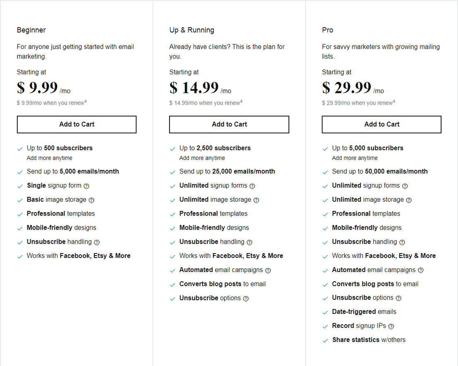Image resolution: width=458 pixels, height=366 pixels.
Task: Click the Pro plan heading
Action: click(x=327, y=30)
